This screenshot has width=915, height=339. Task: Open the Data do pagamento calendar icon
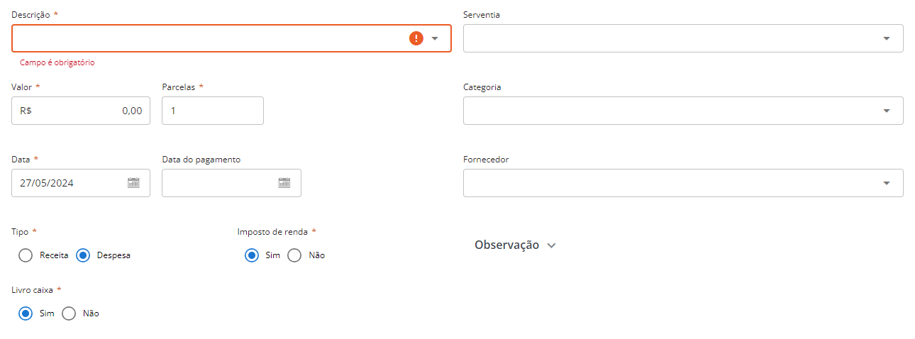point(284,183)
